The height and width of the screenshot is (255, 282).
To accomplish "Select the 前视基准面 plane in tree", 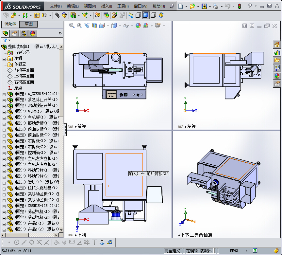I will [x=24, y=70].
